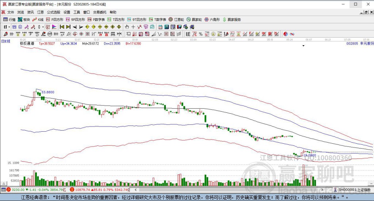Click the 002805 丰元股份 stock label
Image resolution: width=374 pixels, height=201 pixels.
360,43
